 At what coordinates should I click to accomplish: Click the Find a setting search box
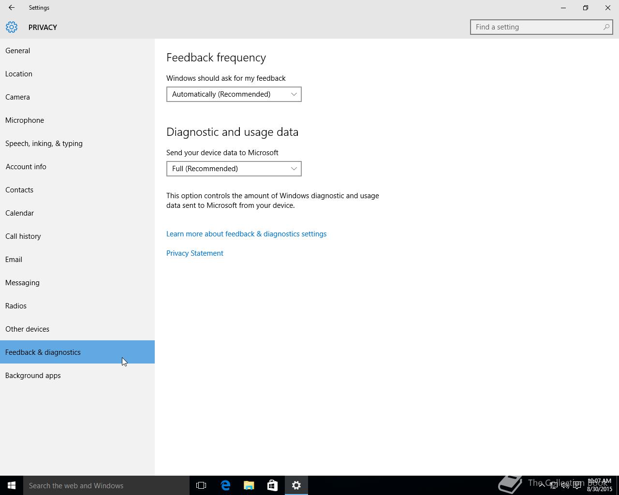pos(542,27)
